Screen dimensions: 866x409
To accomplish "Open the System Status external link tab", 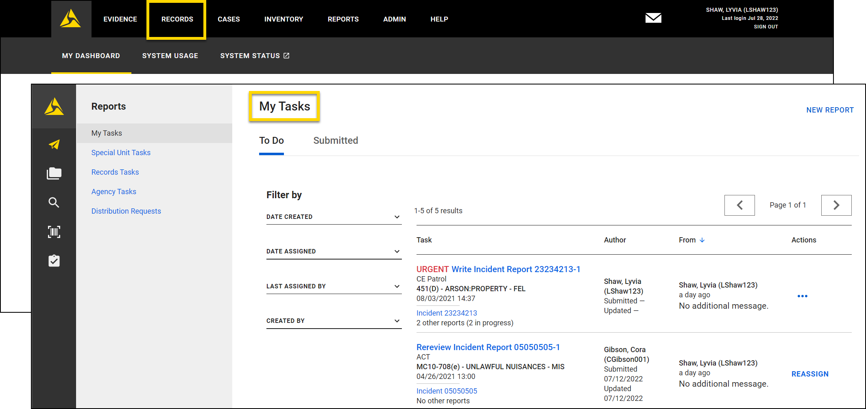I will (255, 56).
